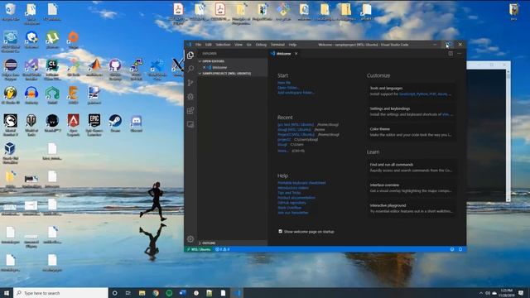Open the Selection menu
Screen dimensions: 530x298
(223, 45)
